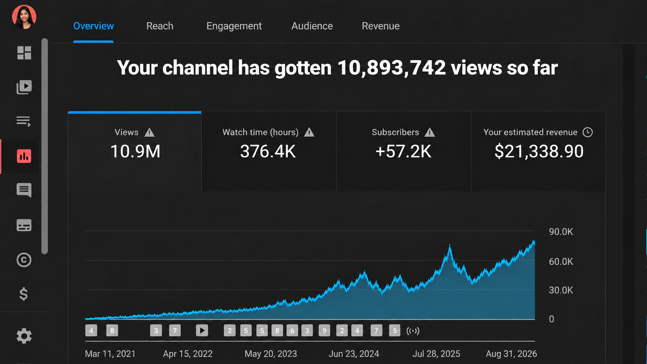This screenshot has height=364, width=647.
Task: Open the Content videos icon in sidebar
Action: pyautogui.click(x=24, y=87)
